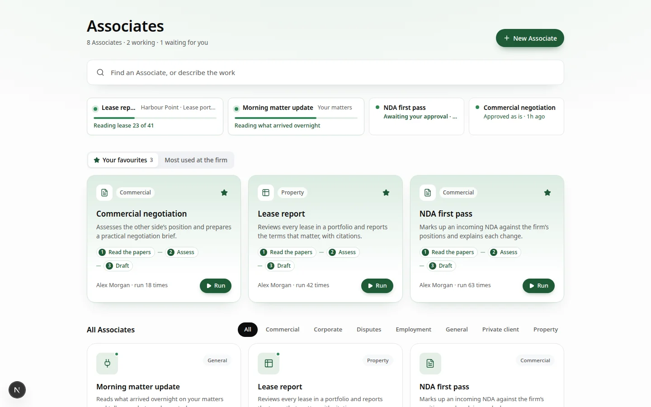Toggle the star on NDA first pass card
The width and height of the screenshot is (651, 407).
coord(547,193)
